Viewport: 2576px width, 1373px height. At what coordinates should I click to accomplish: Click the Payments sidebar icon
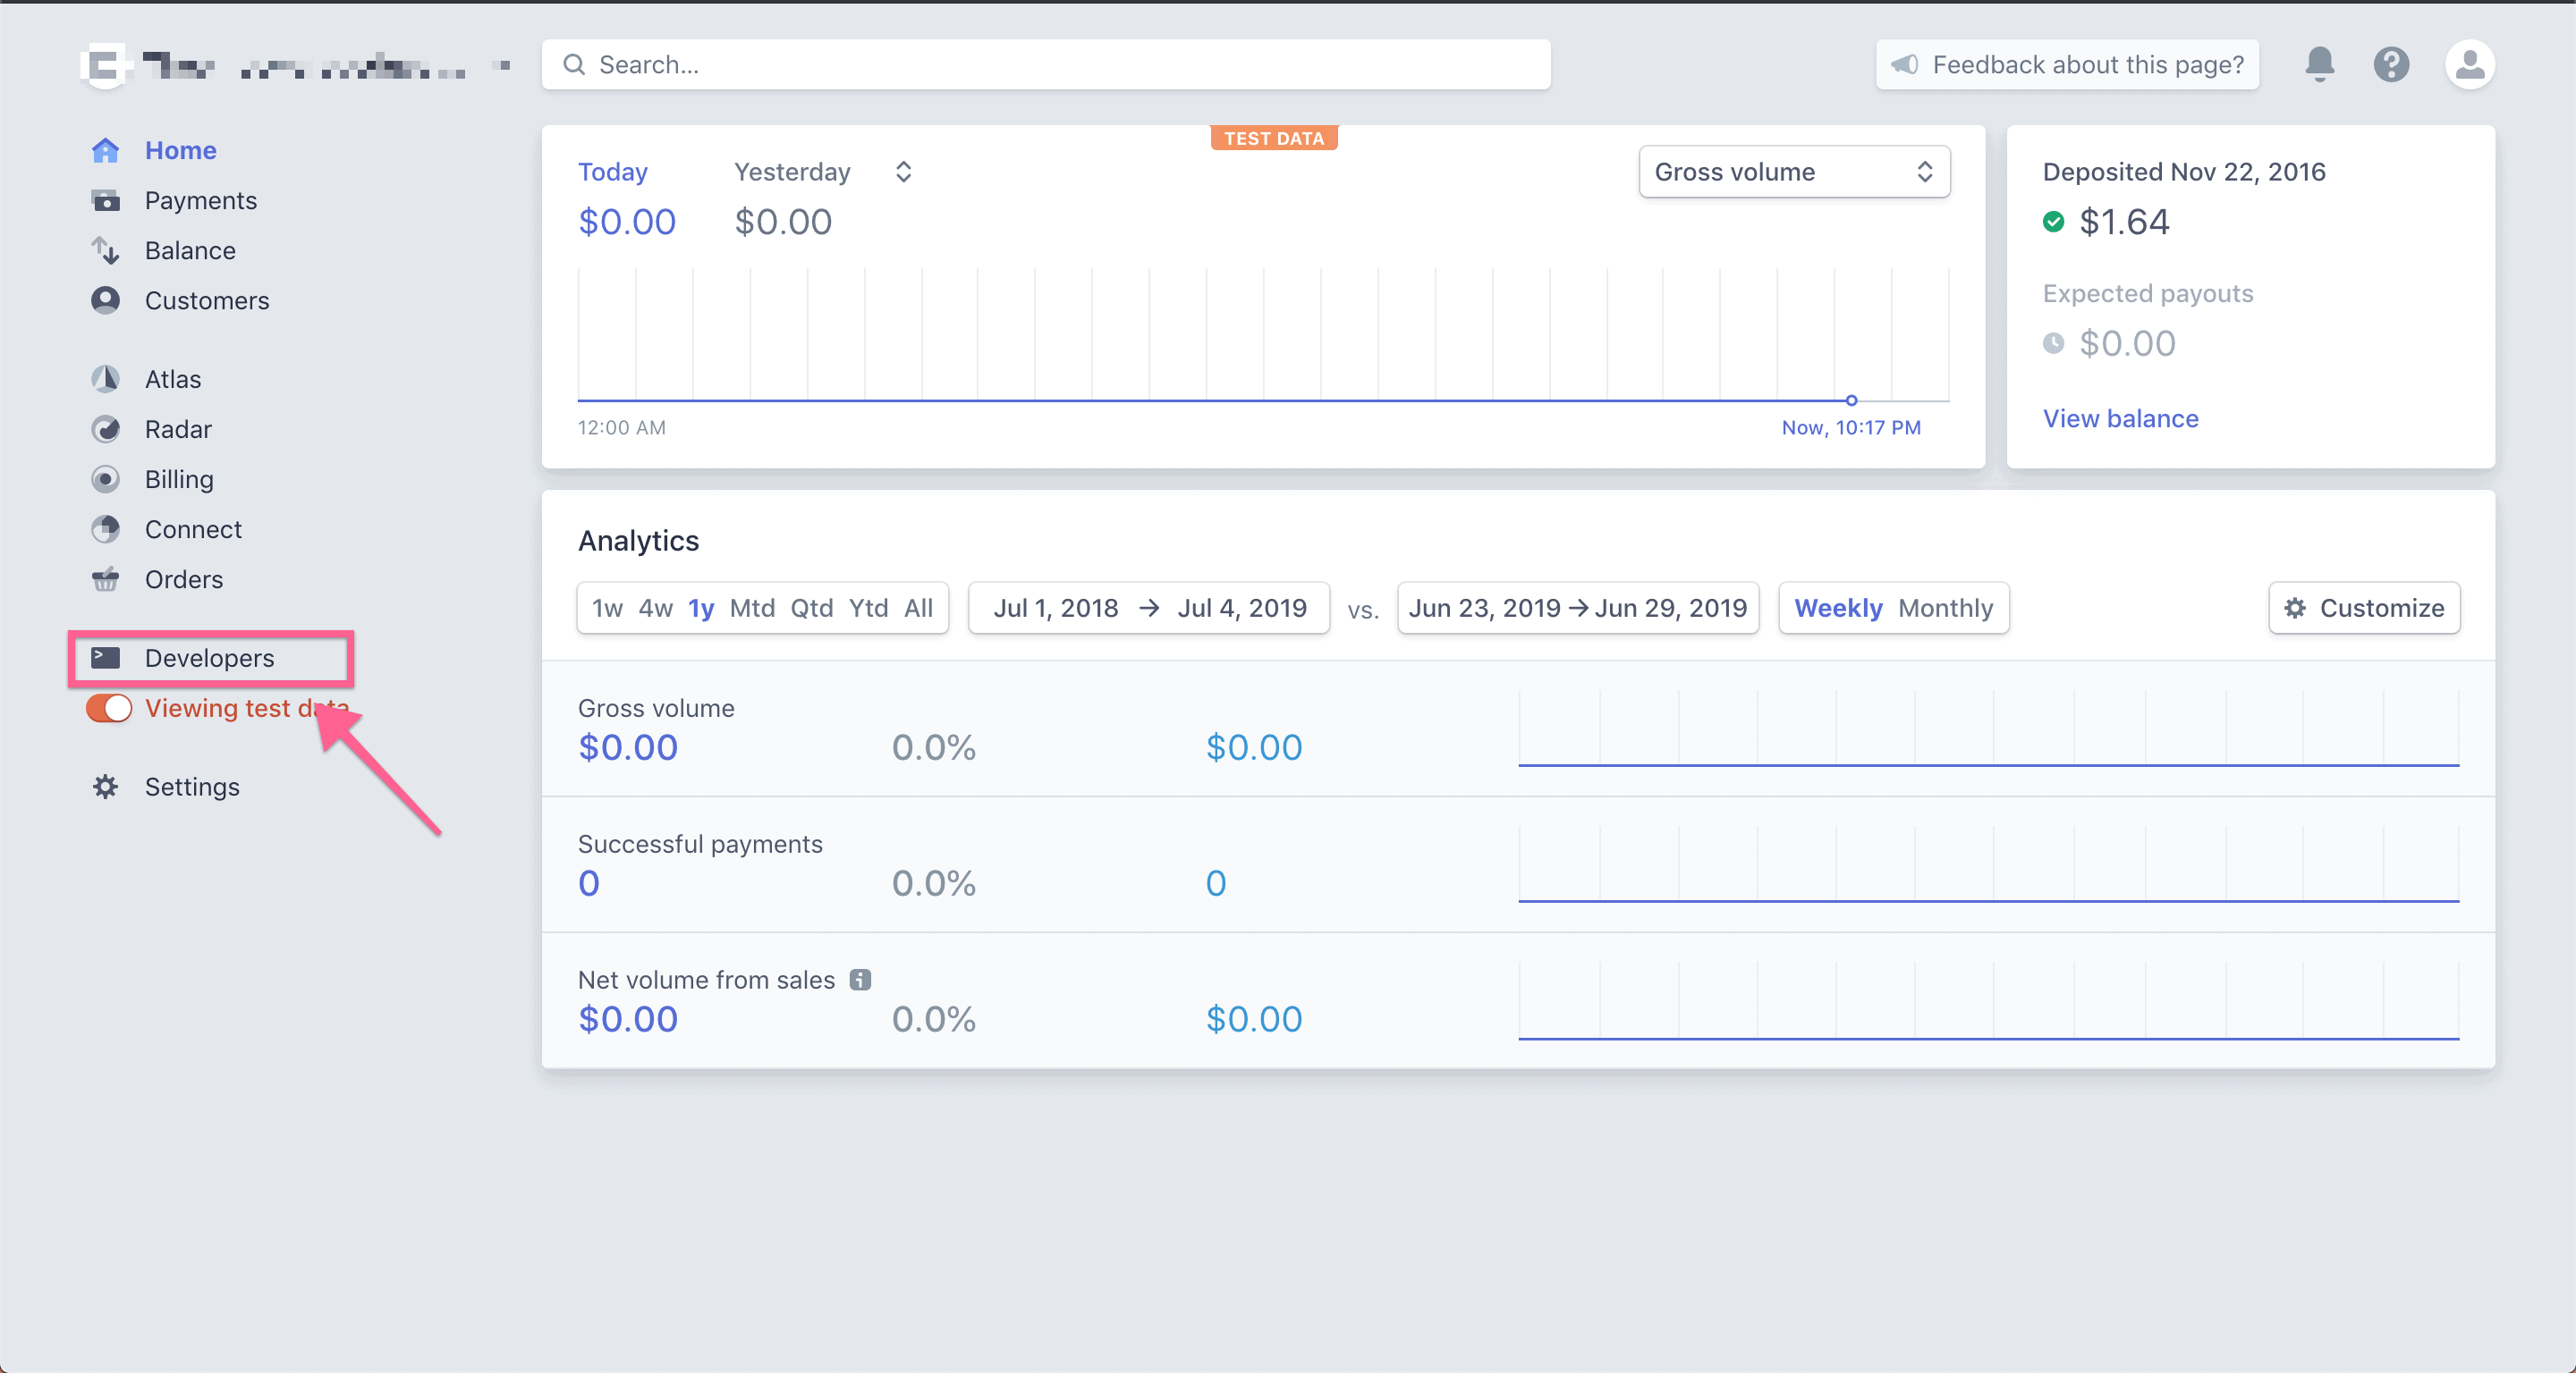[x=105, y=200]
